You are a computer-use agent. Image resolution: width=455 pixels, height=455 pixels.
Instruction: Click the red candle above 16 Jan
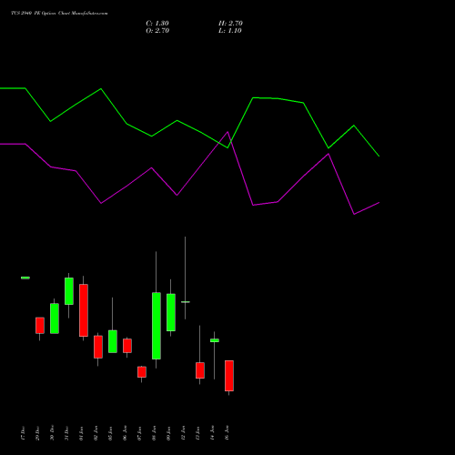[229, 376]
